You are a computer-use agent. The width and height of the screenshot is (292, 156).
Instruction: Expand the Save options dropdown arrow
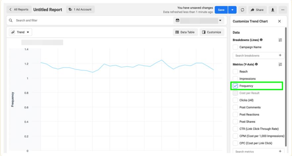(x=232, y=10)
